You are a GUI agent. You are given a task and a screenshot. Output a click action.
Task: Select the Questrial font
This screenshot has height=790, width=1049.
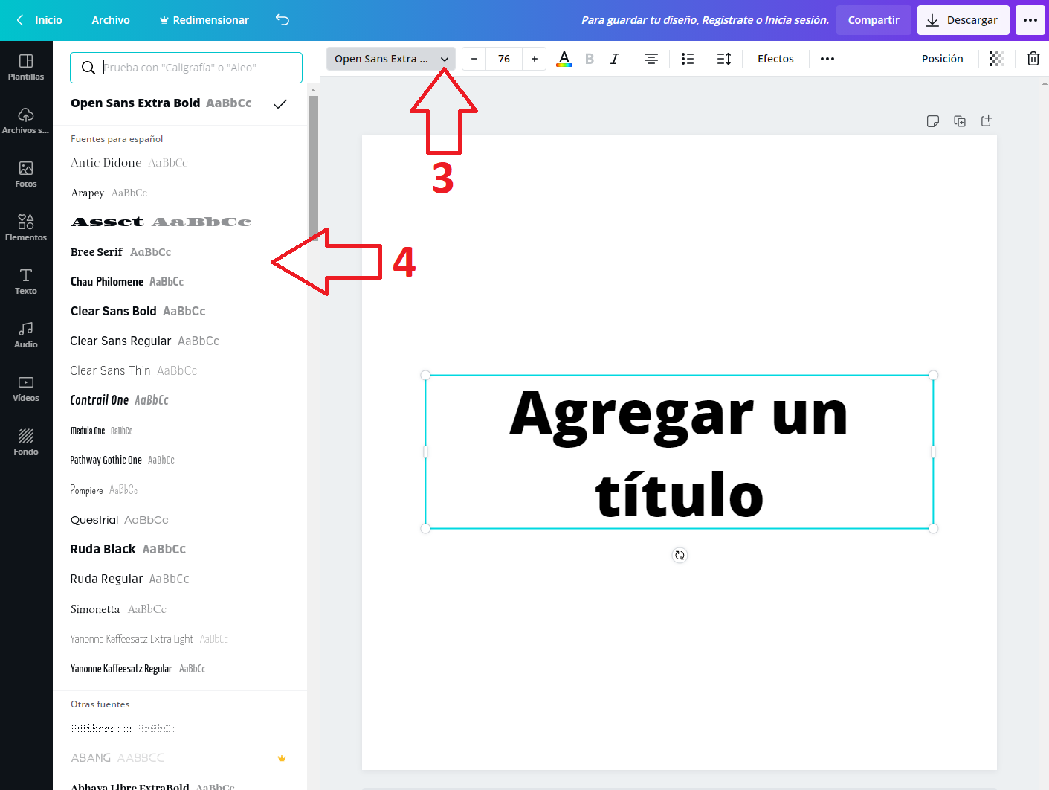[x=180, y=520]
